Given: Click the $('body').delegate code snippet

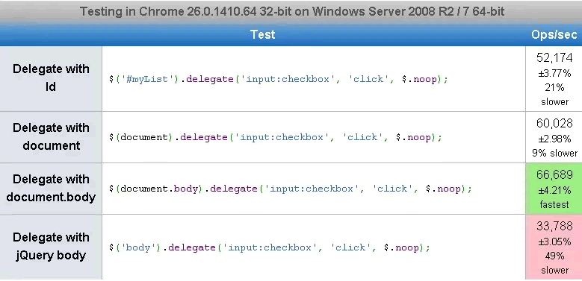Looking at the screenshot, I should click(270, 247).
